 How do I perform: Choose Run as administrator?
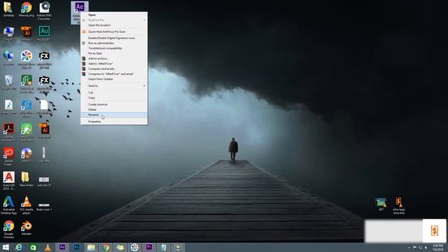point(114,43)
